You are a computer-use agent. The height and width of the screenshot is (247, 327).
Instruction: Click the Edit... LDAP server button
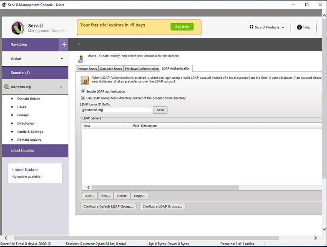pyautogui.click(x=106, y=196)
